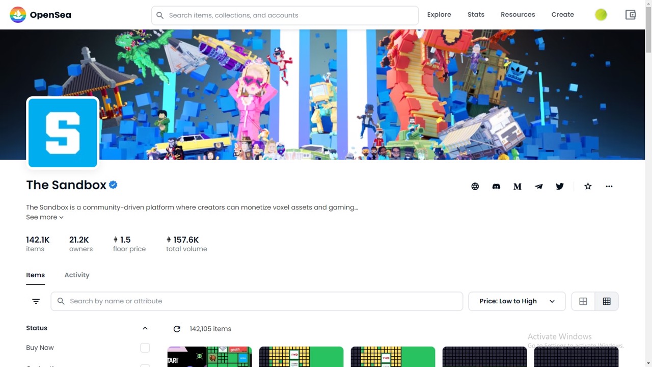Open the three-dot more options menu
Image resolution: width=652 pixels, height=367 pixels.
[609, 187]
